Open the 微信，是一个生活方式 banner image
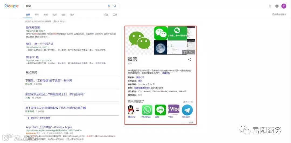The height and width of the screenshot is (143, 291). [177, 33]
